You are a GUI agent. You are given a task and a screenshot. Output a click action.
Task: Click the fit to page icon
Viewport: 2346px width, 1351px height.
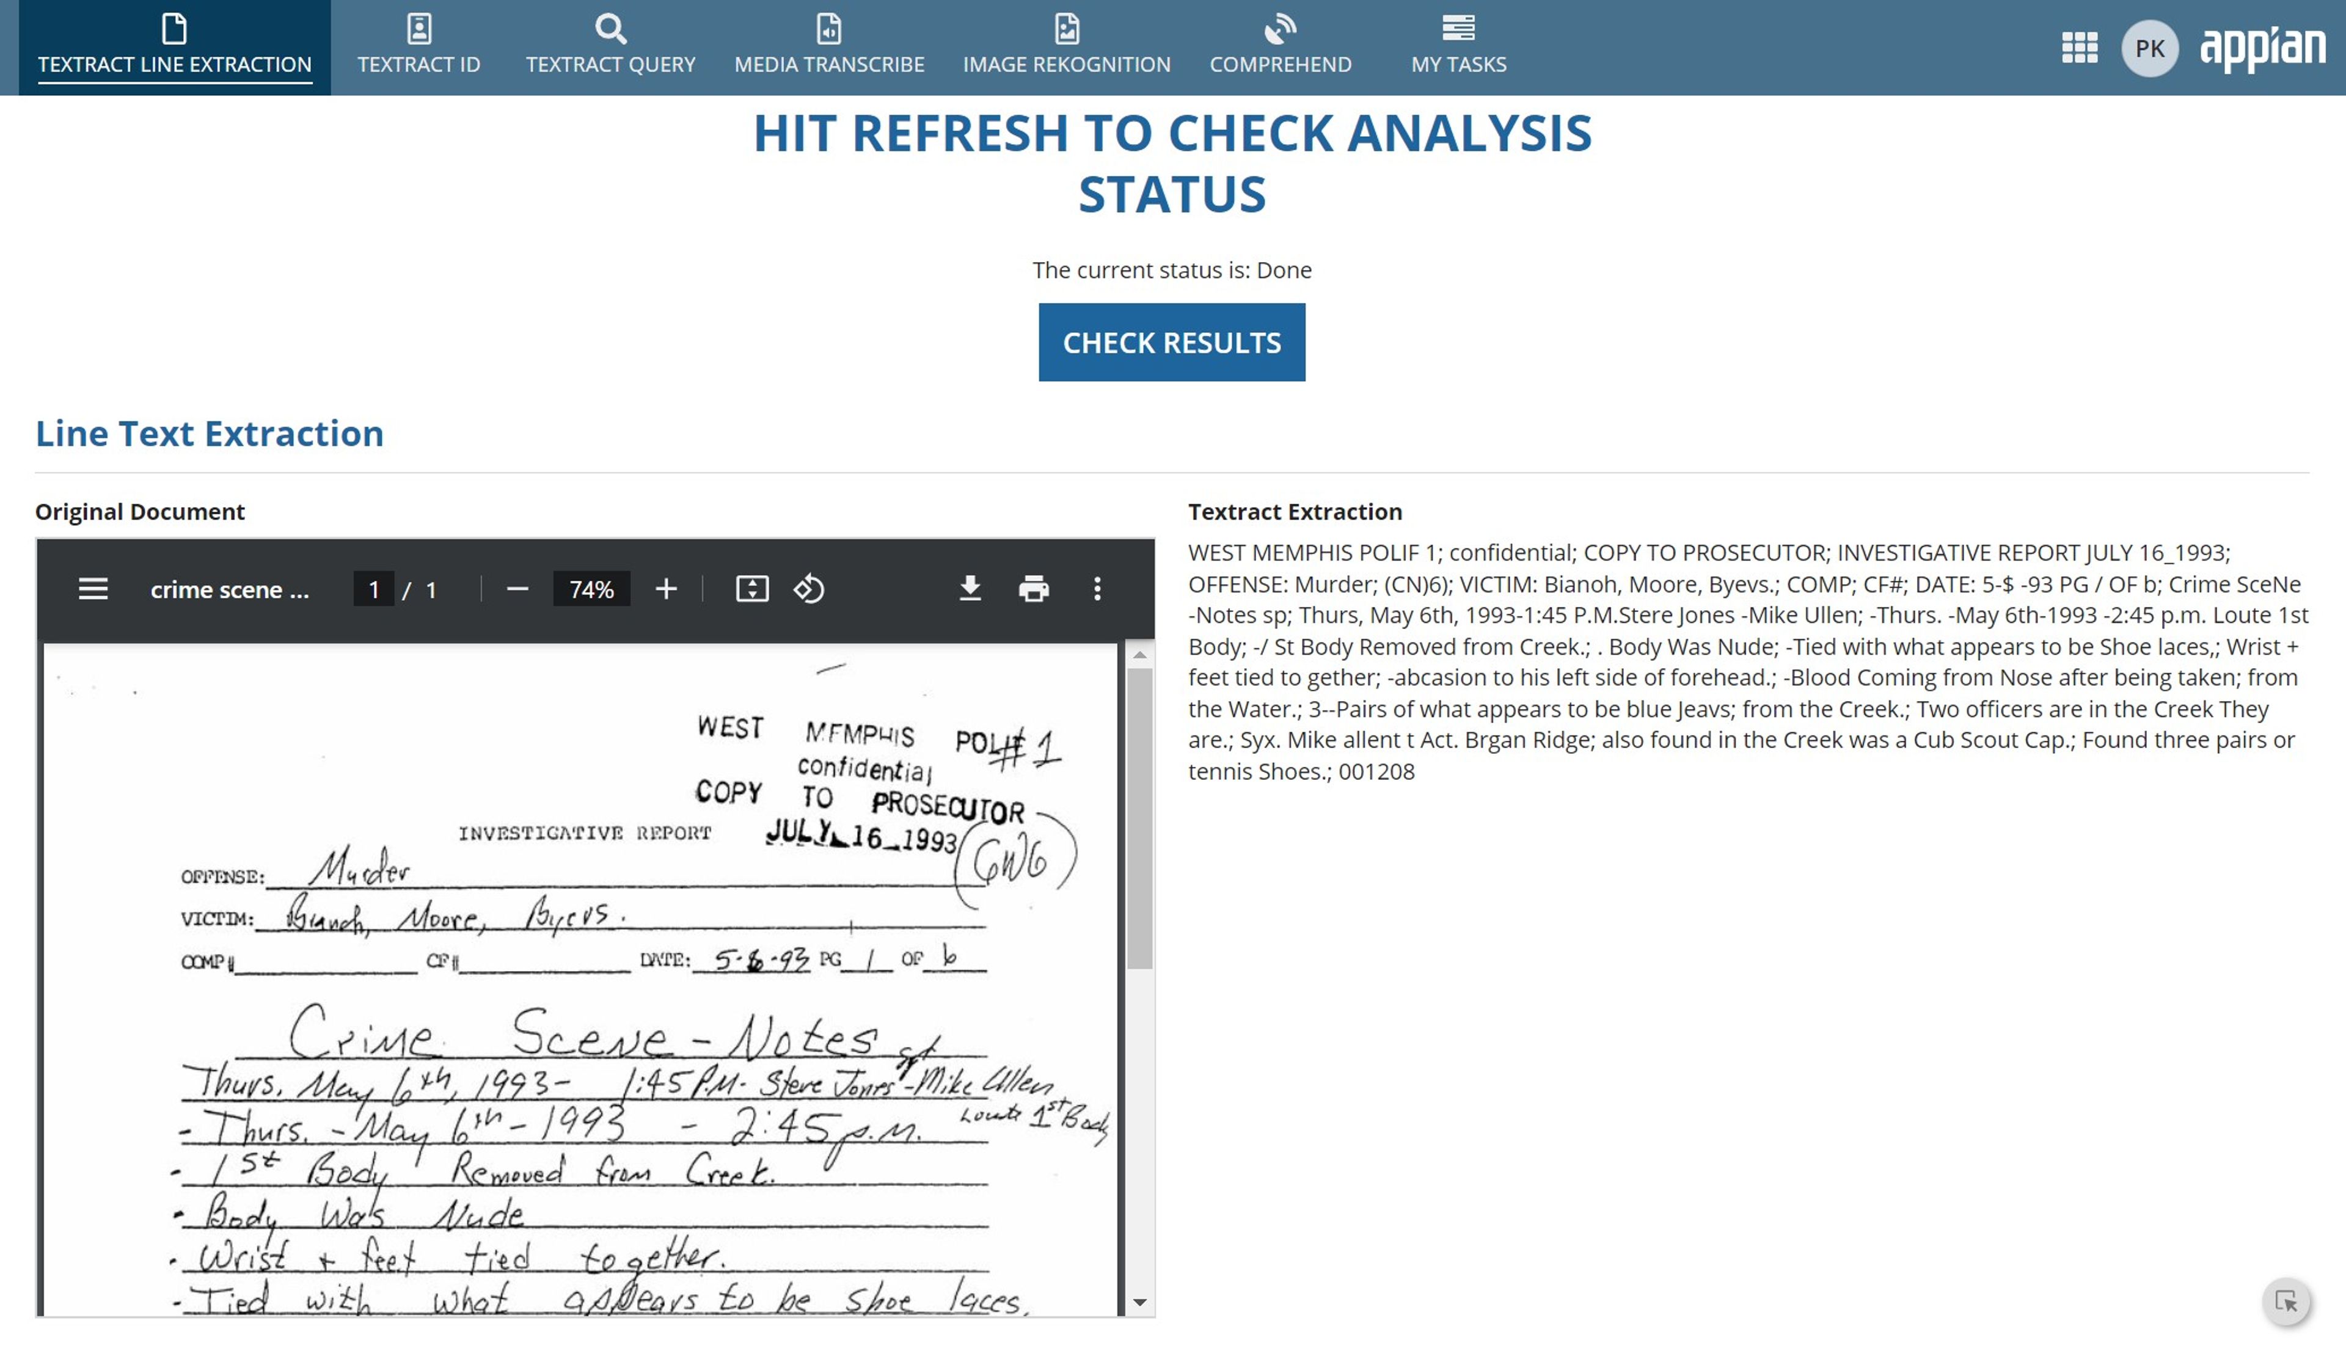click(x=751, y=589)
